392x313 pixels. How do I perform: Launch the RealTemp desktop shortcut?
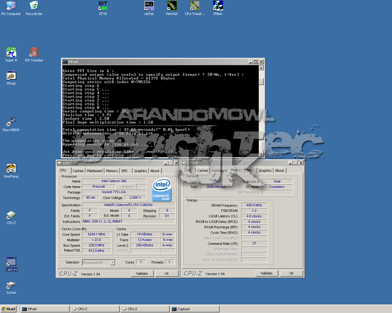coord(11,171)
